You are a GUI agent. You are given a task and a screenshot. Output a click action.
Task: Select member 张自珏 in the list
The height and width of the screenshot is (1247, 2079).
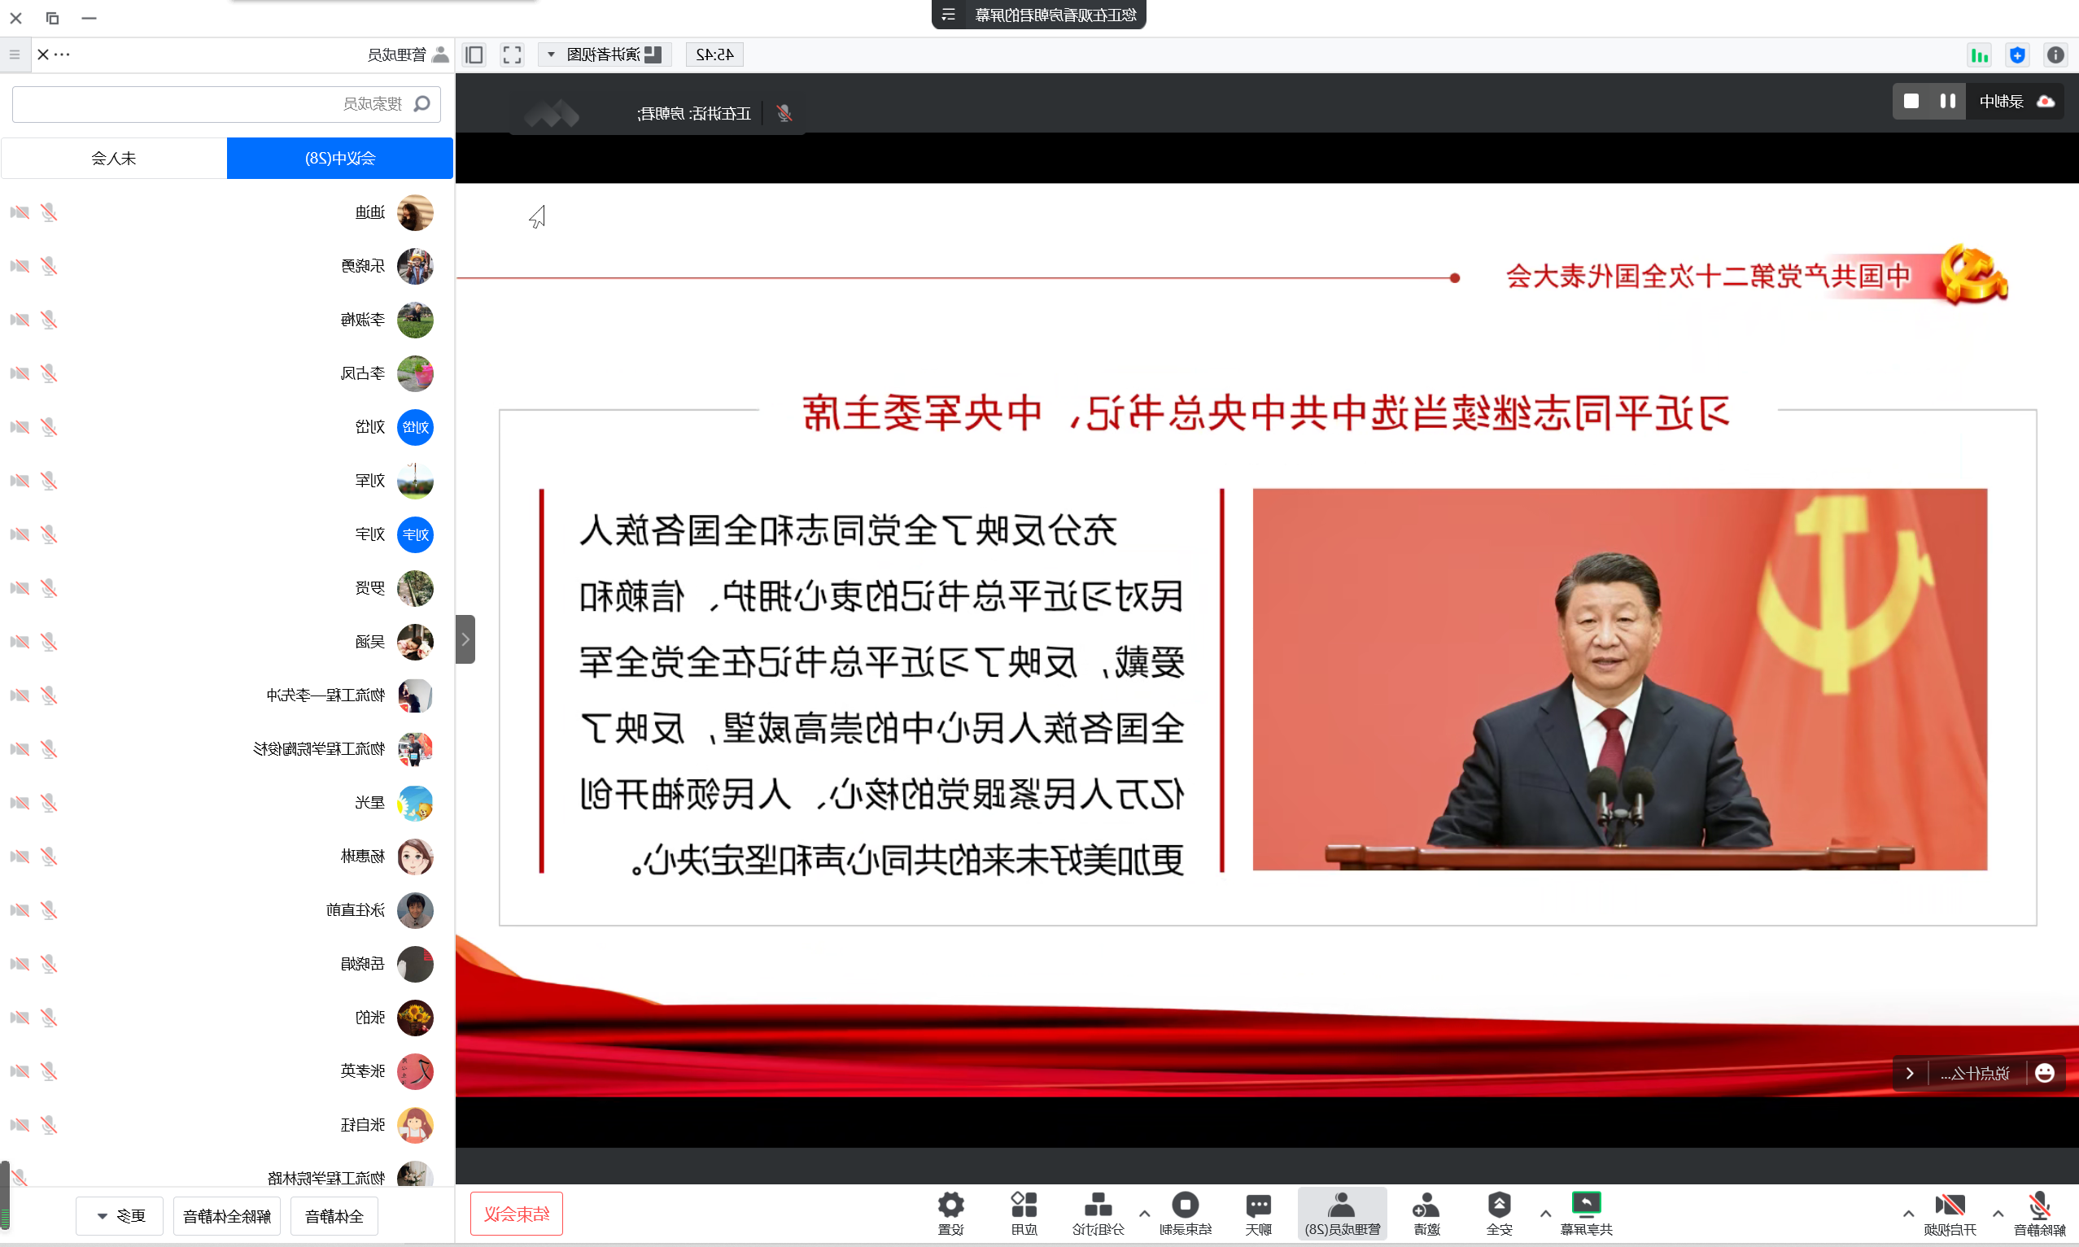(x=227, y=1125)
